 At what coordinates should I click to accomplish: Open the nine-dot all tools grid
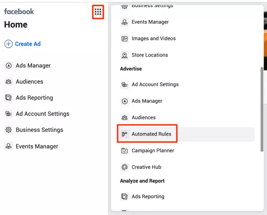98,12
